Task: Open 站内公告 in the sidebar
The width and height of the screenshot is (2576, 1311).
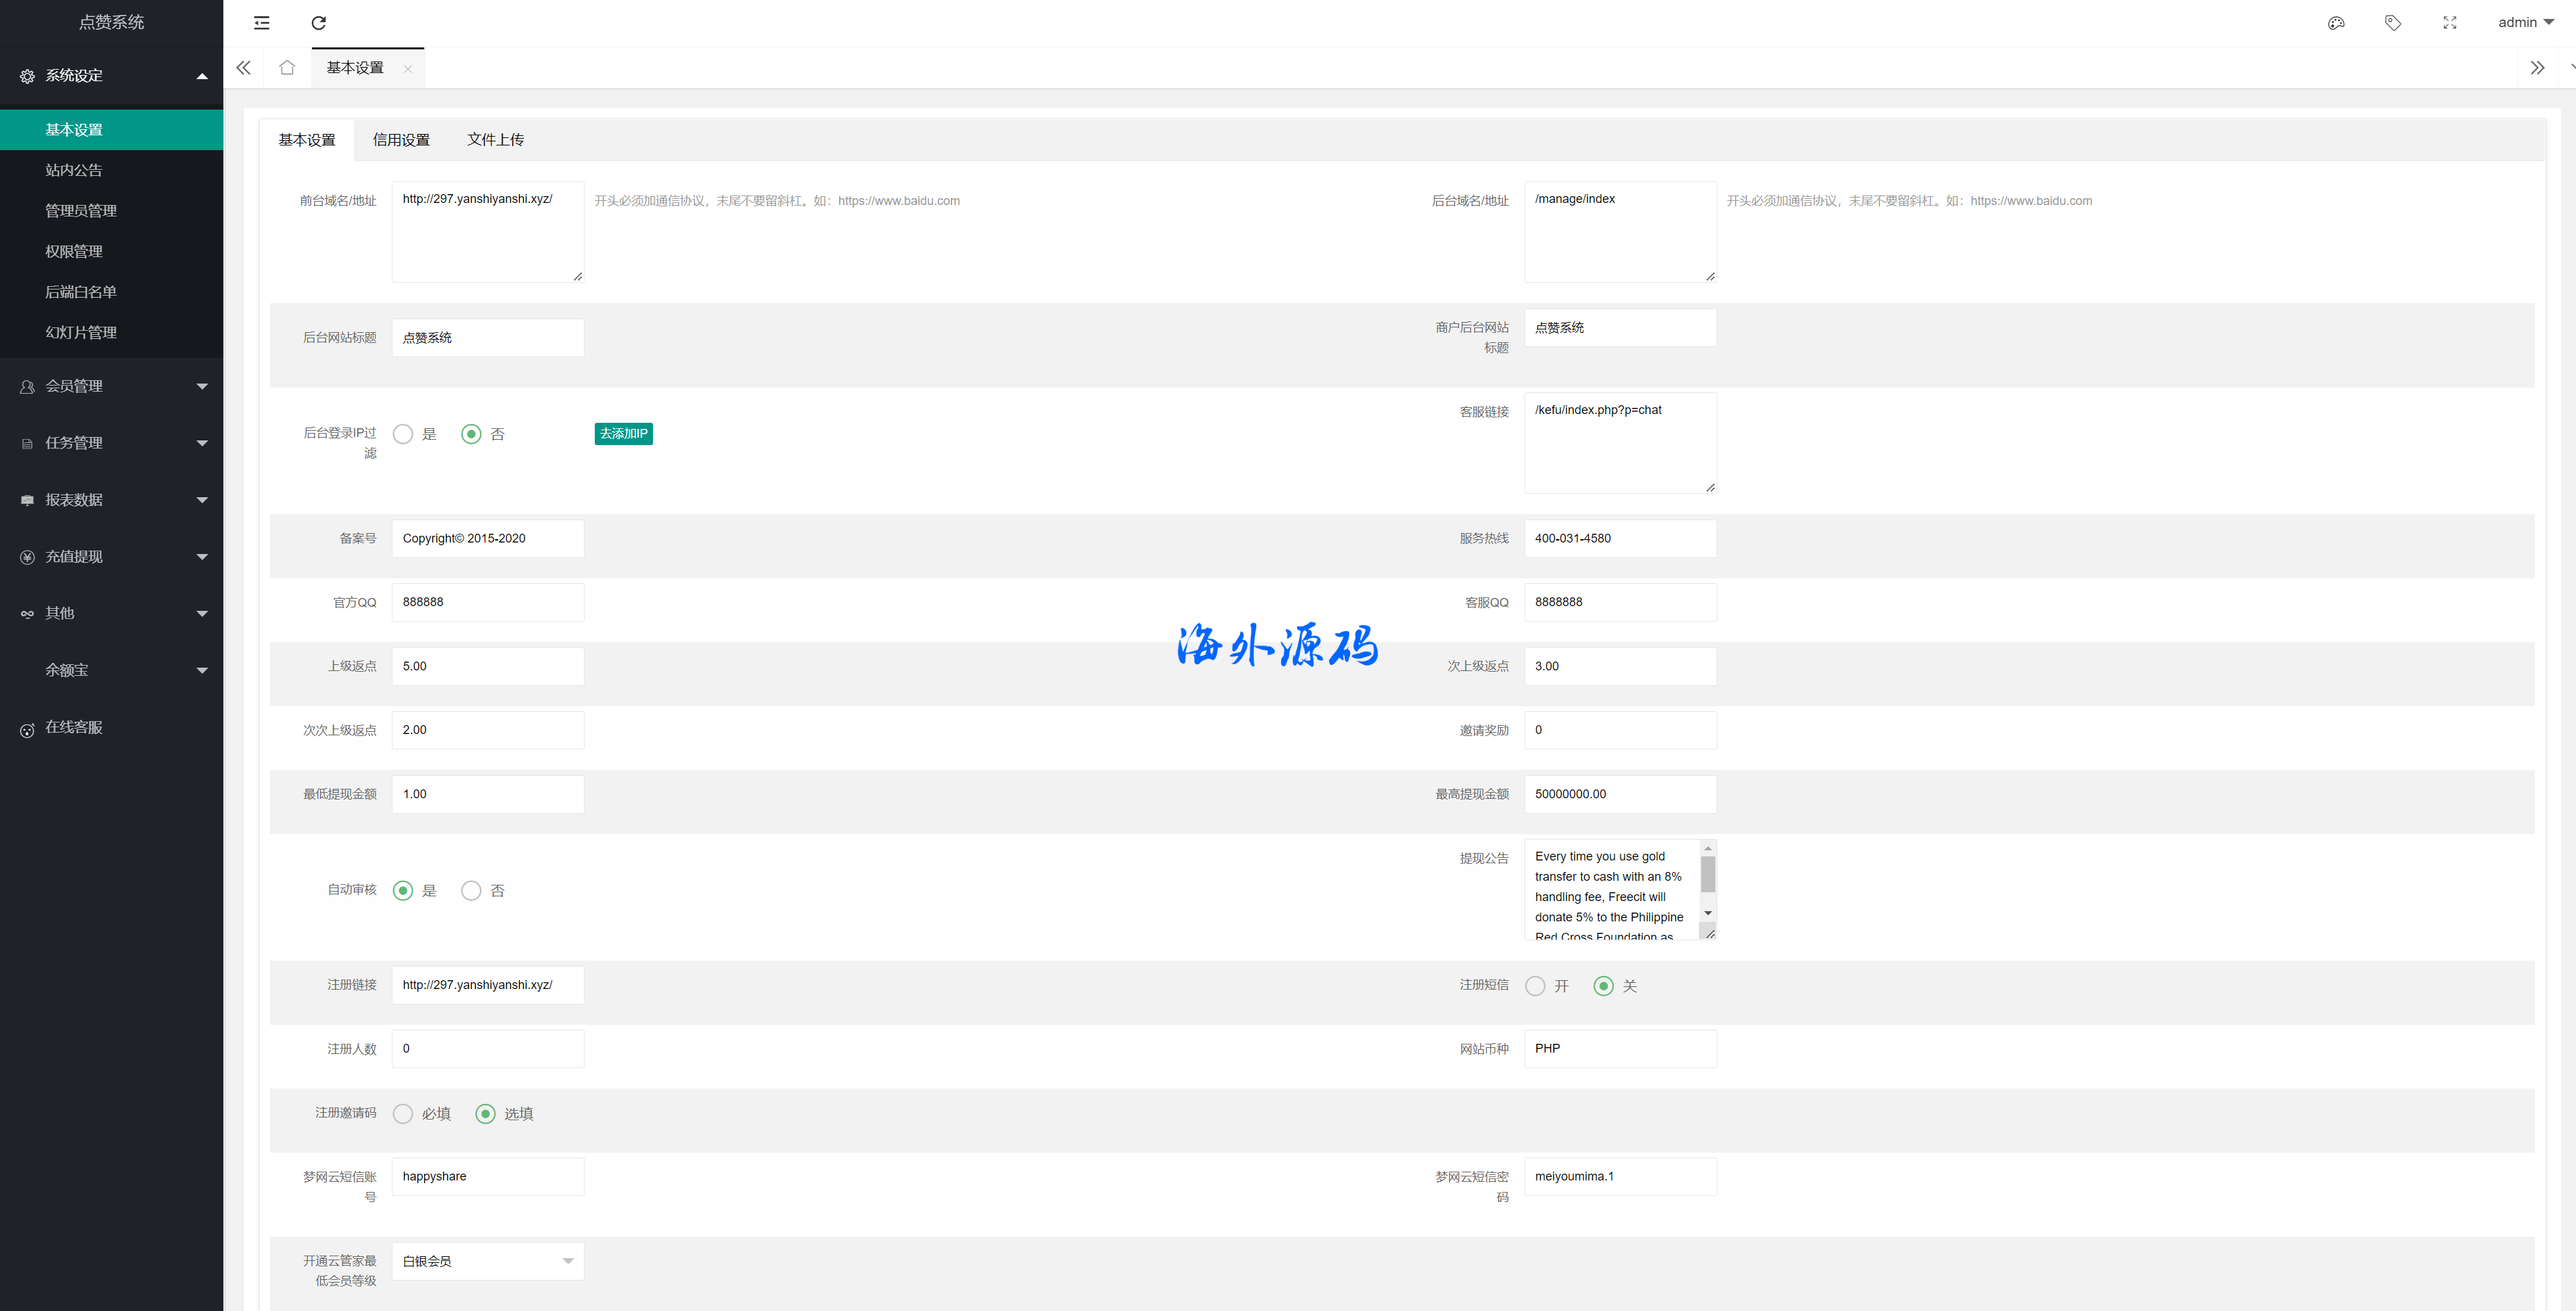Action: 74,171
